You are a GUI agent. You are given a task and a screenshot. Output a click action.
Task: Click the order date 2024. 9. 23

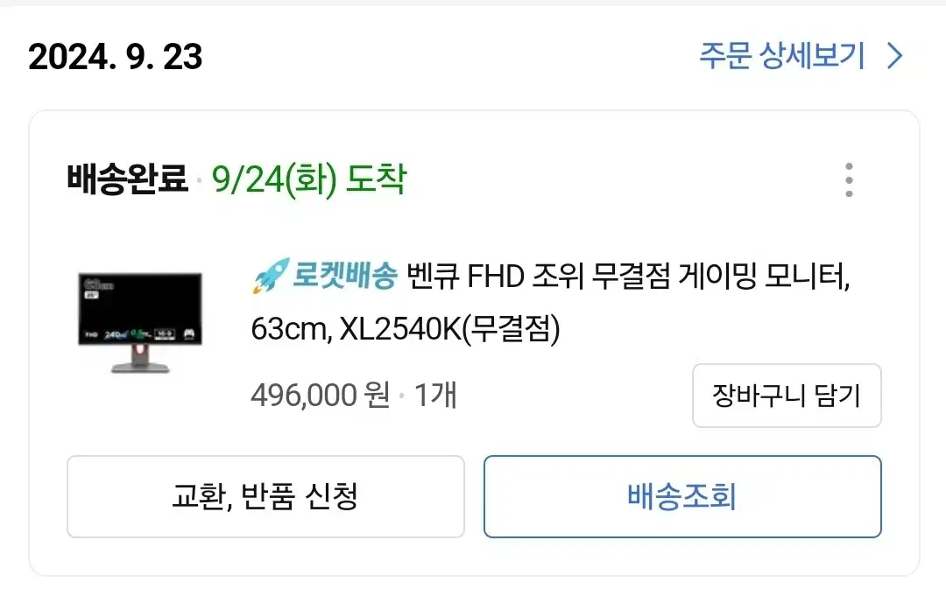coord(116,57)
